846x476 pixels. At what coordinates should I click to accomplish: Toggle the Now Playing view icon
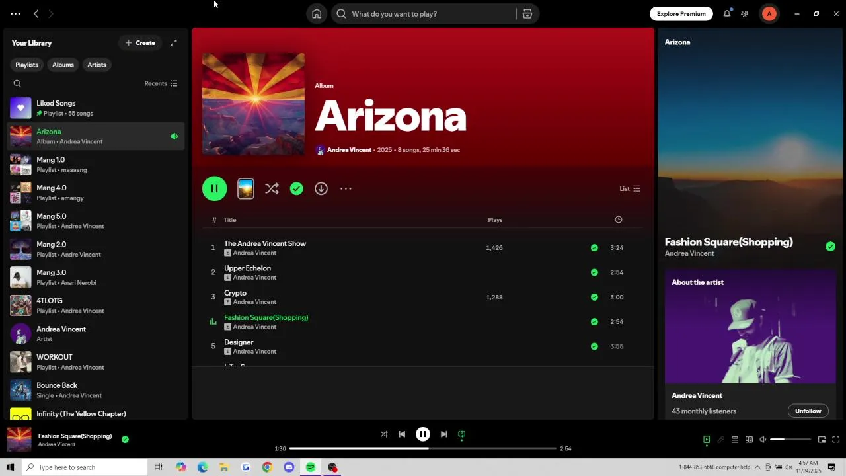click(707, 440)
